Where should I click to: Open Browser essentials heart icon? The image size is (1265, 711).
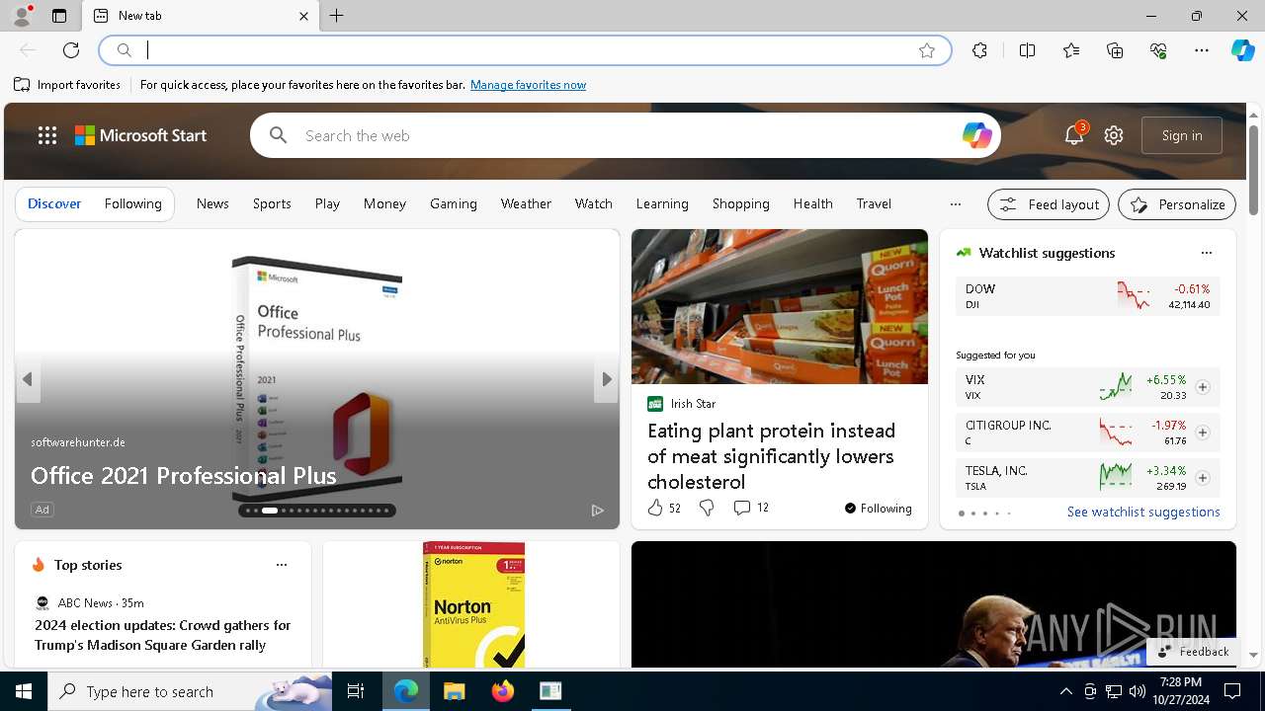(1158, 50)
